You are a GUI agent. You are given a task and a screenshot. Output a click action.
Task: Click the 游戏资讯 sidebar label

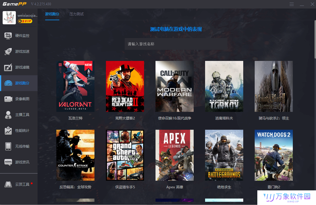pos(22,162)
